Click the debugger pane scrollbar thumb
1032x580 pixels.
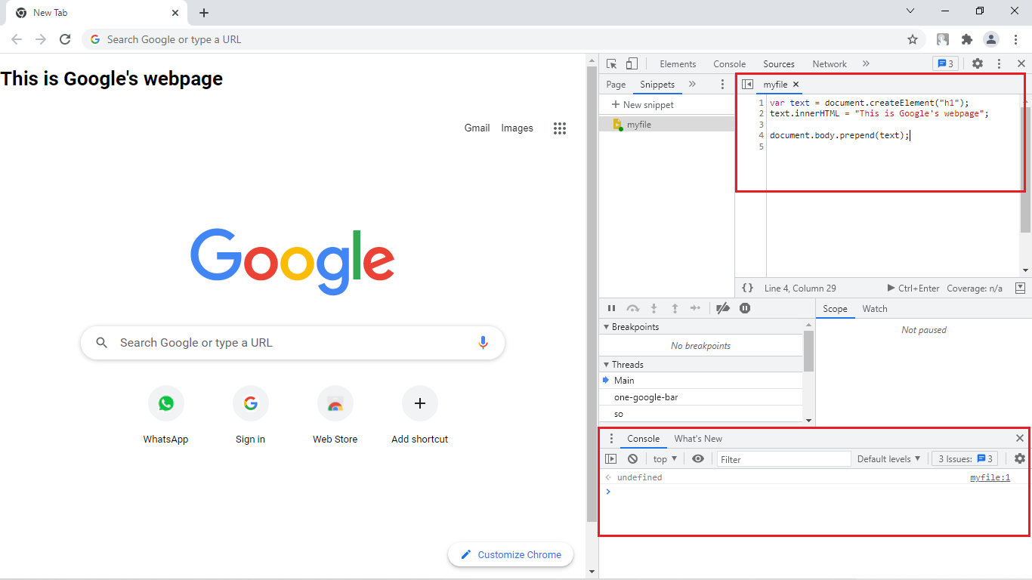click(809, 351)
